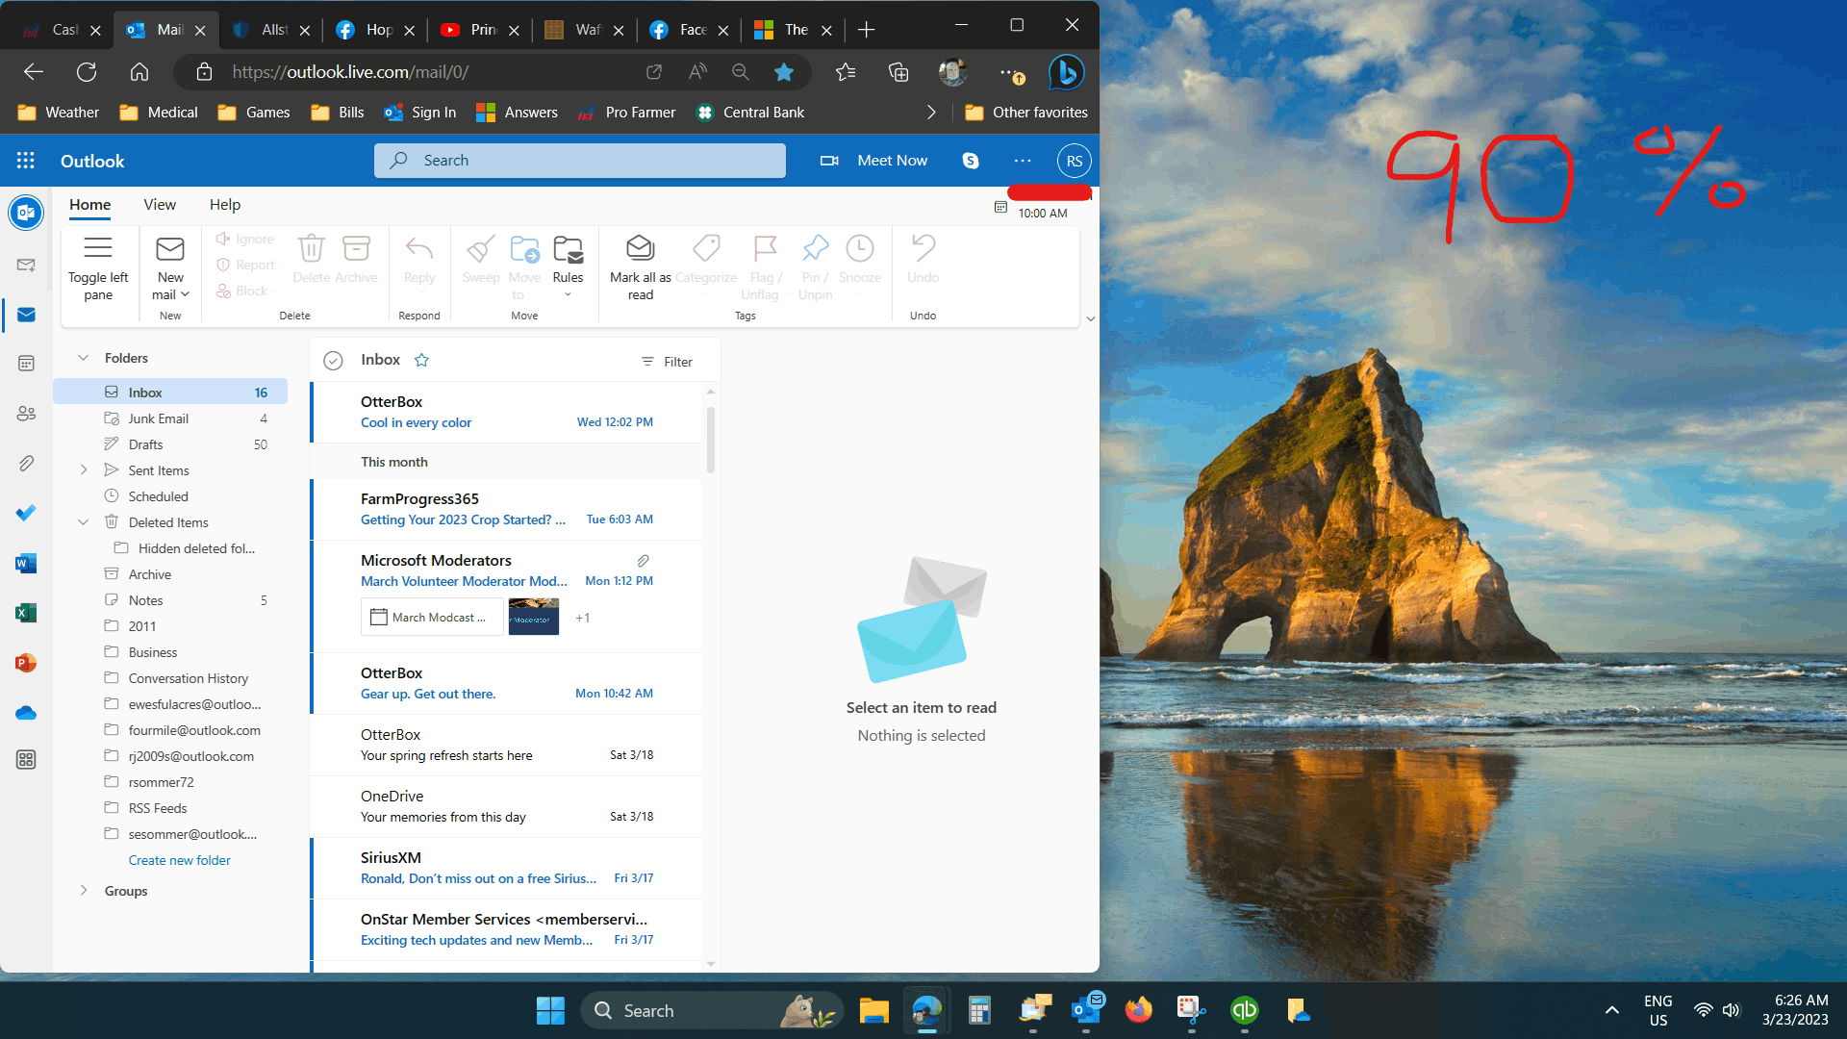Viewport: 1847px width, 1039px height.
Task: Toggle Edge favorite star for this page
Action: pyautogui.click(x=784, y=72)
